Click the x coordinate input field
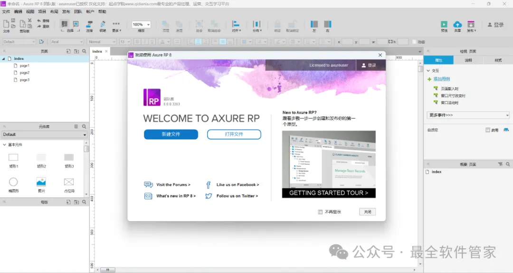The height and width of the screenshot is (273, 513). [347, 42]
